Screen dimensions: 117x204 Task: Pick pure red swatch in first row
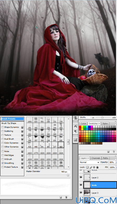click(80, 127)
